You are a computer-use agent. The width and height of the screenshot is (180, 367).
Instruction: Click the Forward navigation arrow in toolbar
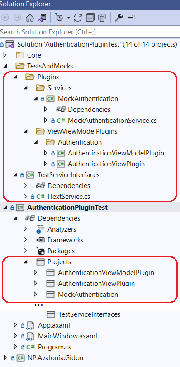tap(17, 18)
